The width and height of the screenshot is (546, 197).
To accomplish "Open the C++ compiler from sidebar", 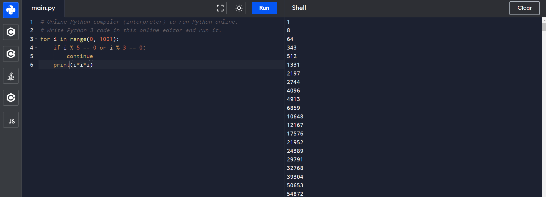I will pos(11,54).
